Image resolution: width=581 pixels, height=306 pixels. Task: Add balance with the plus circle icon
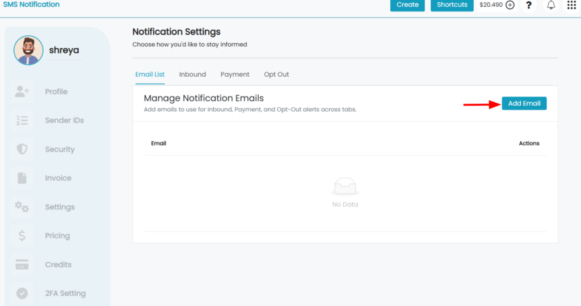tap(510, 5)
